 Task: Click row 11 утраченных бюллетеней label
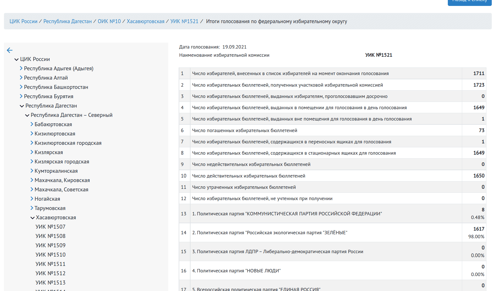(244, 187)
